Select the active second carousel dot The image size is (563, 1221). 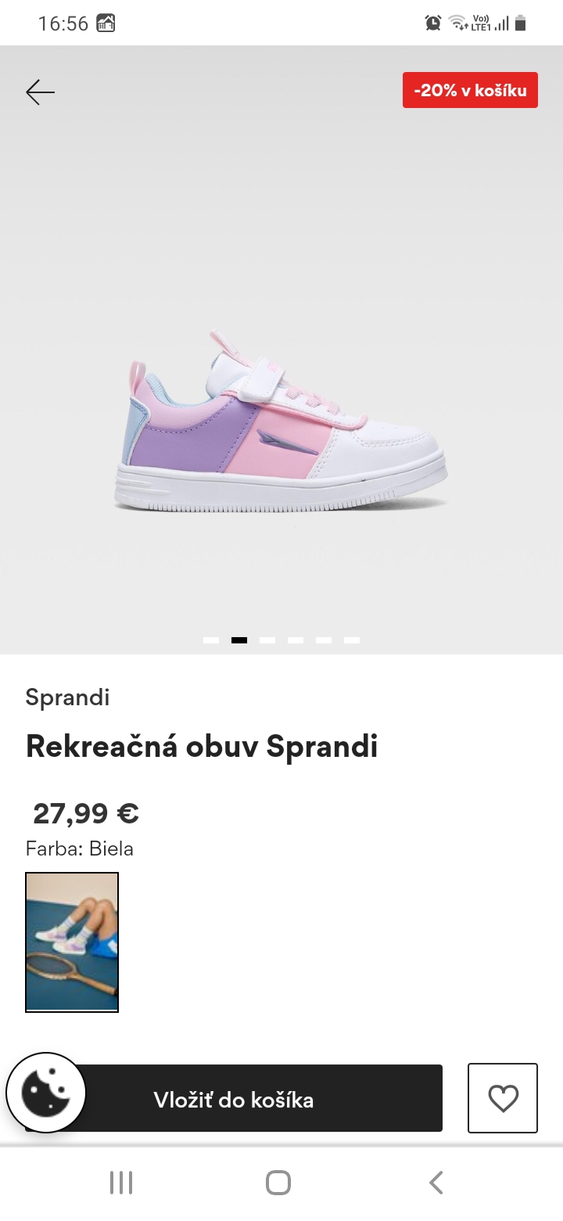click(239, 640)
